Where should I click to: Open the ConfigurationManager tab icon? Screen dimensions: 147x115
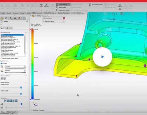11,18
